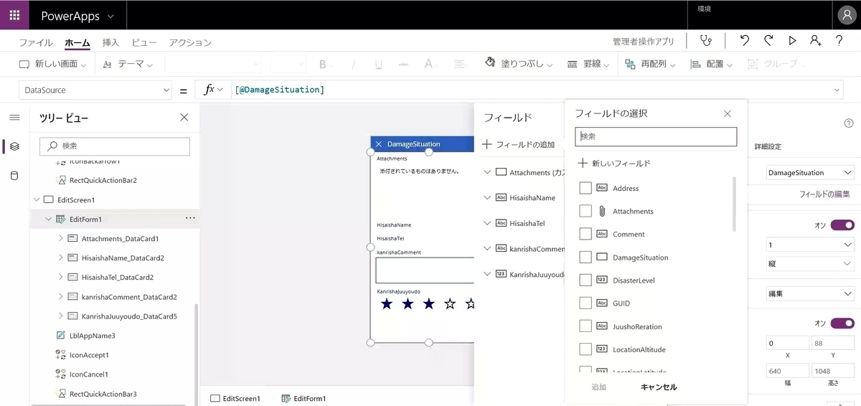Viewport: 861px width, 406px height.
Task: Close the Tree view pane
Action: 184,118
